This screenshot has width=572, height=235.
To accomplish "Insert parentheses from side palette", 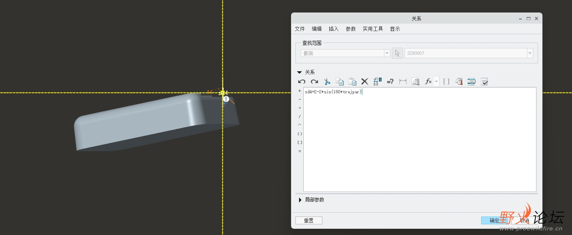I will (300, 134).
